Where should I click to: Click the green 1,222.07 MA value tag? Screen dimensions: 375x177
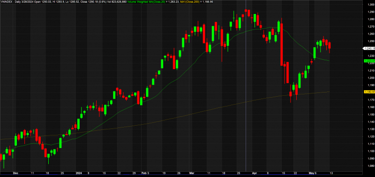[369, 61]
